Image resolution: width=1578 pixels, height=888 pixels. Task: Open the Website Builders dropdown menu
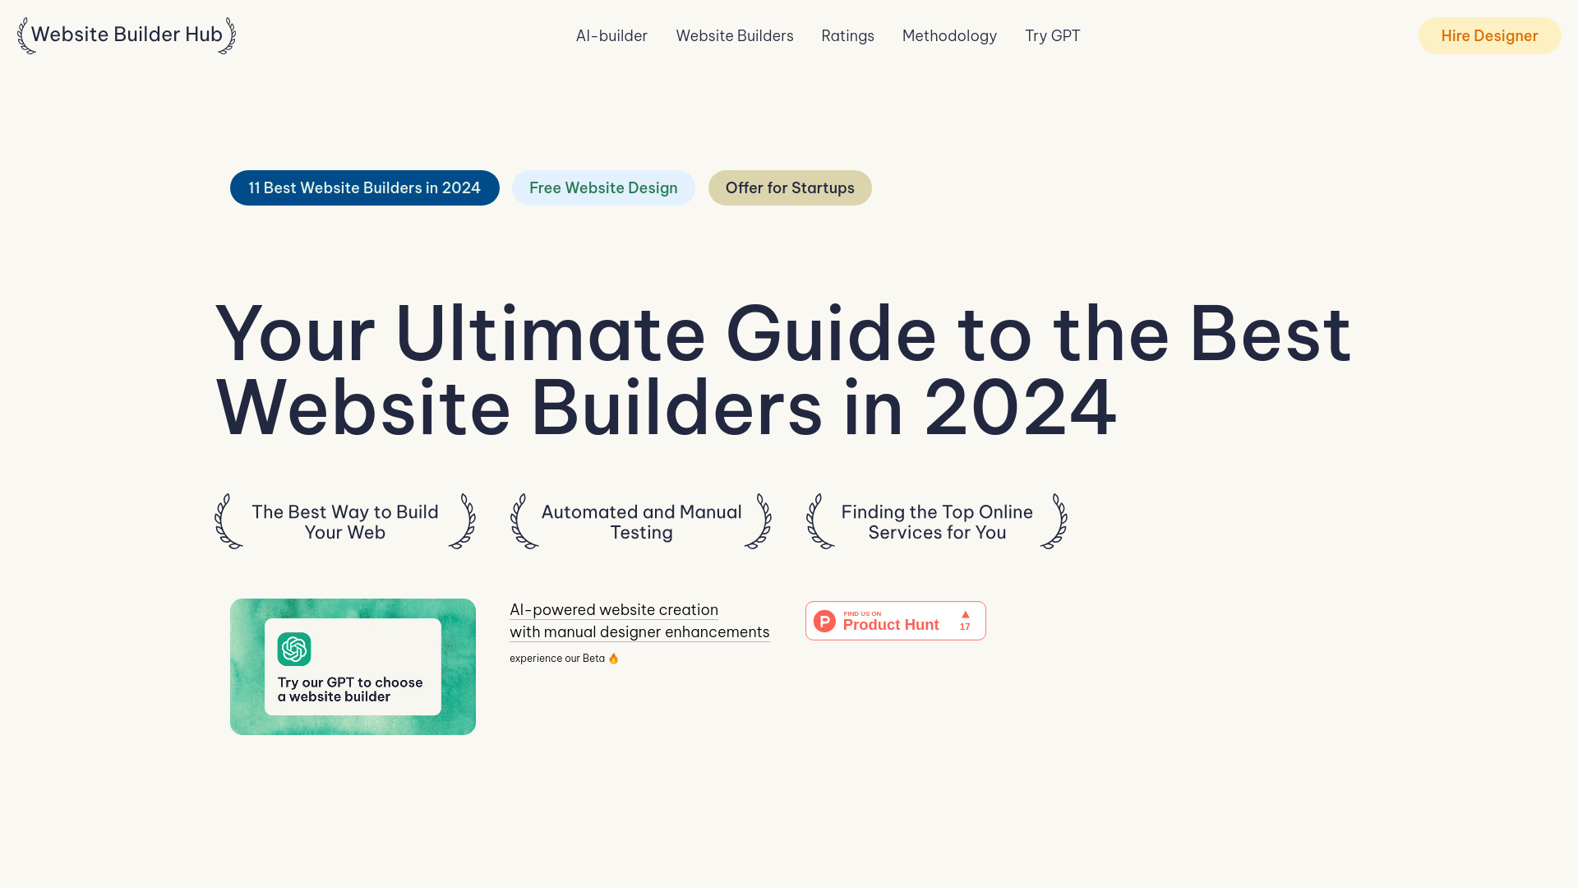pos(734,36)
